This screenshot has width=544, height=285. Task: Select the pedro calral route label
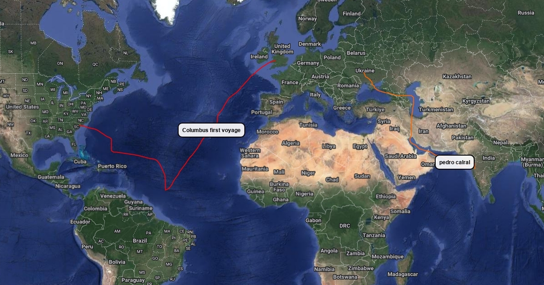[x=455, y=162]
